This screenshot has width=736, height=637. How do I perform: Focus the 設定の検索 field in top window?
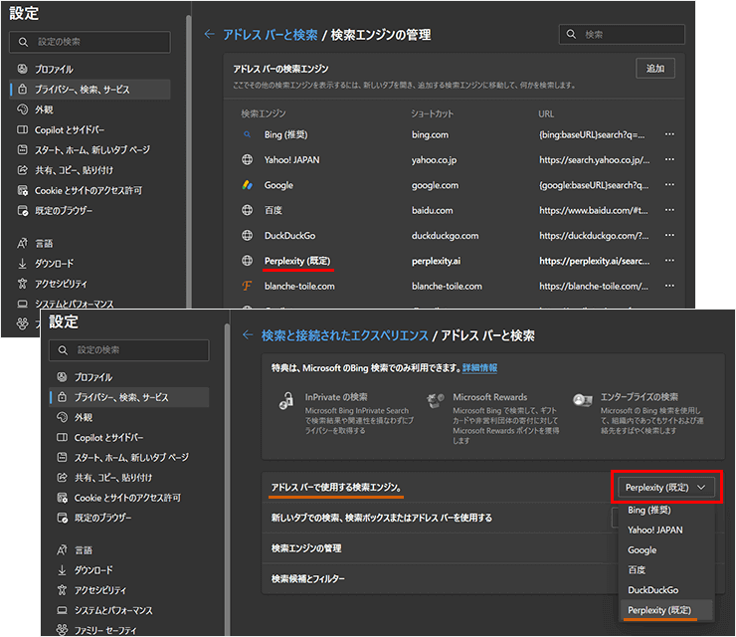click(x=90, y=42)
